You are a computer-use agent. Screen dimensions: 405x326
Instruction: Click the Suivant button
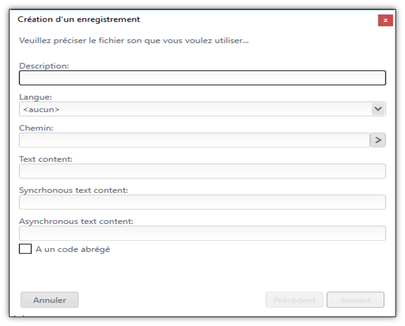pyautogui.click(x=356, y=300)
